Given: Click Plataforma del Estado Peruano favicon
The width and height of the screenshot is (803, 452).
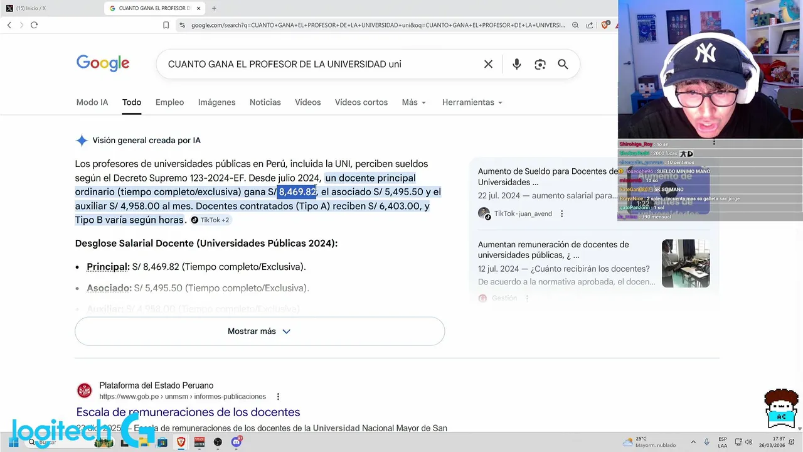Looking at the screenshot, I should (x=84, y=391).
